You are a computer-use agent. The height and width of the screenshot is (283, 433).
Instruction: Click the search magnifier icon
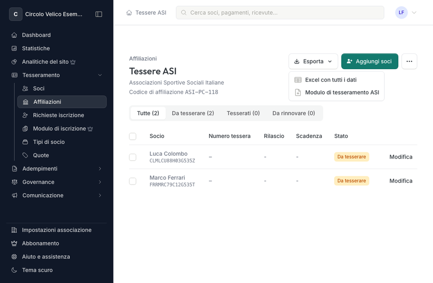[x=184, y=12]
